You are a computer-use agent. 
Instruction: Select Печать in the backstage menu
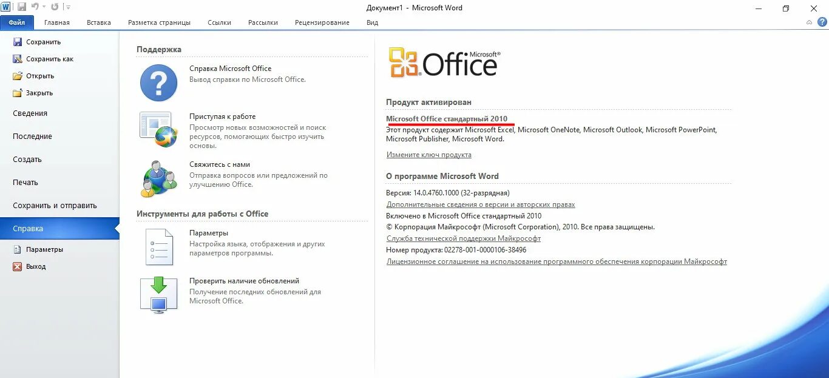pos(59,183)
